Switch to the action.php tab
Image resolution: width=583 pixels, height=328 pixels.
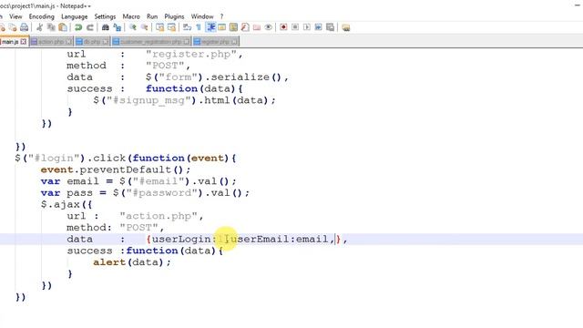pyautogui.click(x=51, y=42)
